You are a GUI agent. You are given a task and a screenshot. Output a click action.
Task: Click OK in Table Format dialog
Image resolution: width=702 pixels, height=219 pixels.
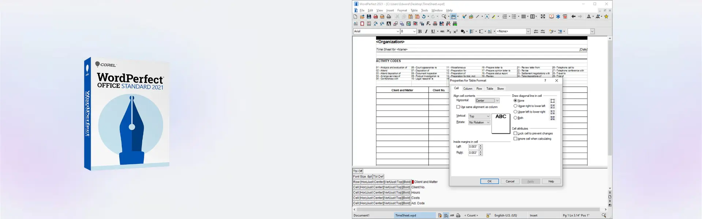pyautogui.click(x=489, y=181)
